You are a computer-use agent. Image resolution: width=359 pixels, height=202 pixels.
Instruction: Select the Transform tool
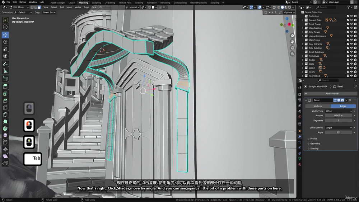pos(5,56)
